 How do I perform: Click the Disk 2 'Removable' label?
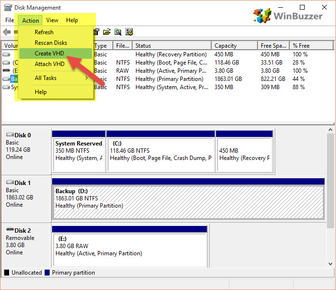tap(20, 238)
